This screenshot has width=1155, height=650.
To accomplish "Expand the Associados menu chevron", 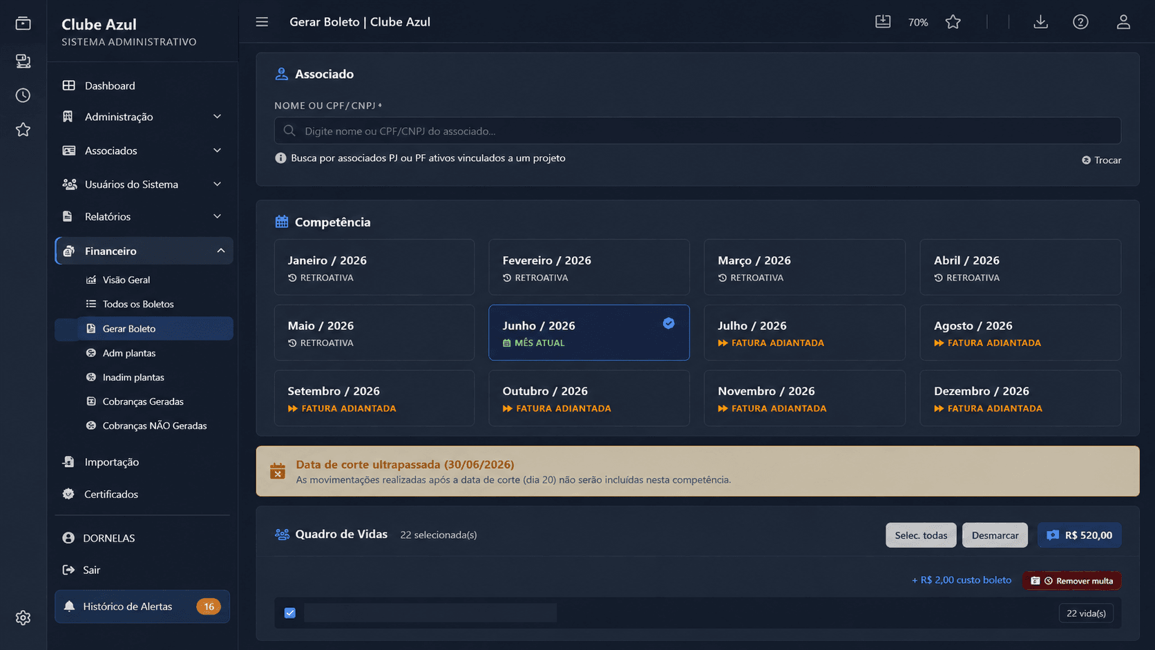I will tap(217, 151).
